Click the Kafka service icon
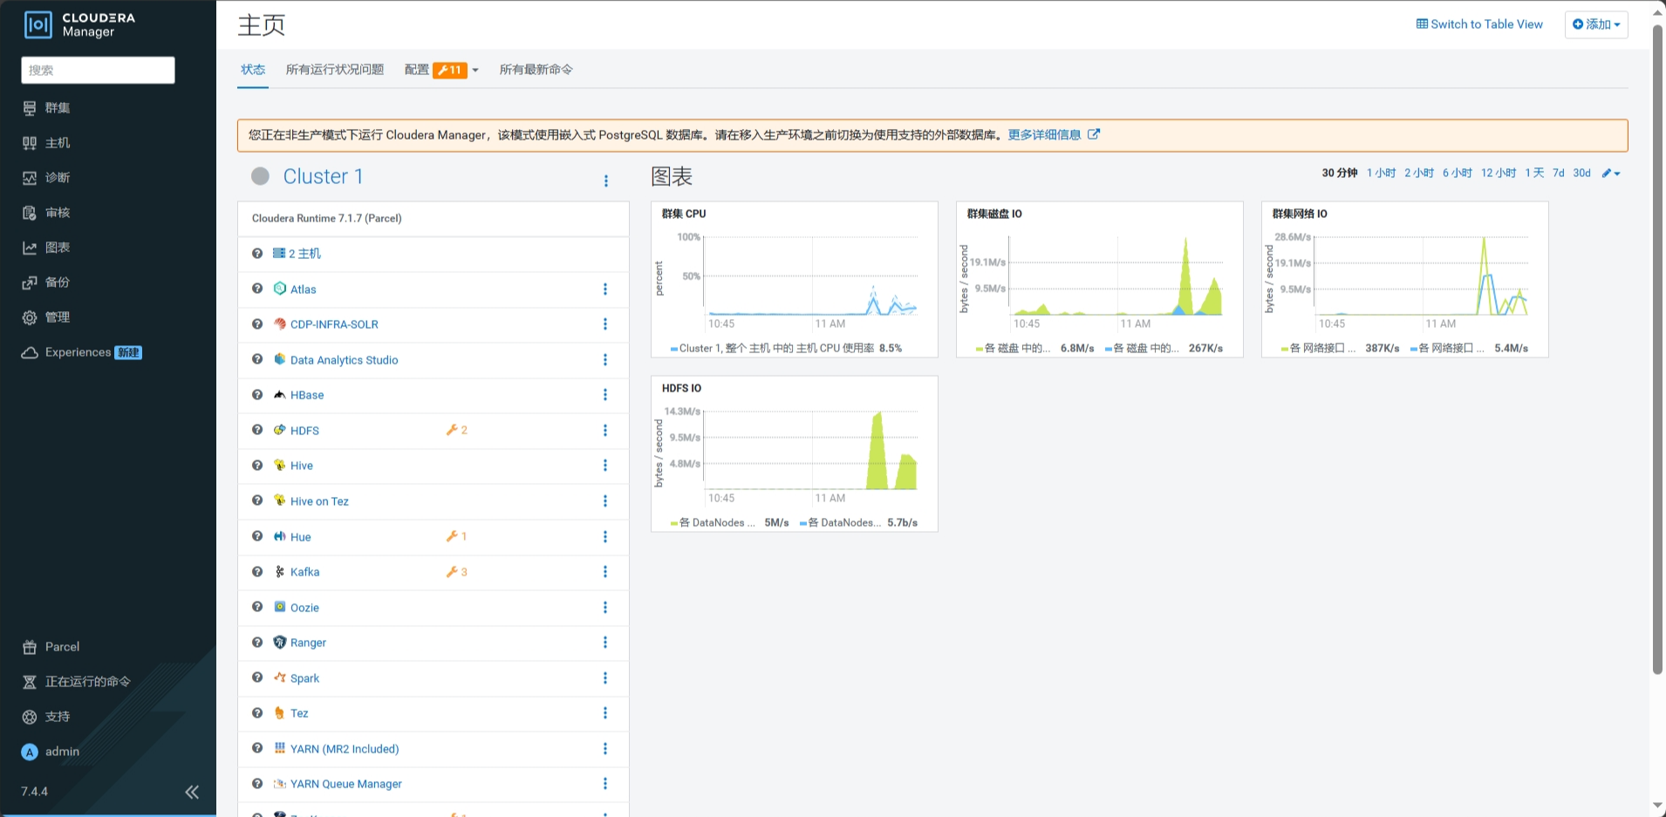 279,571
